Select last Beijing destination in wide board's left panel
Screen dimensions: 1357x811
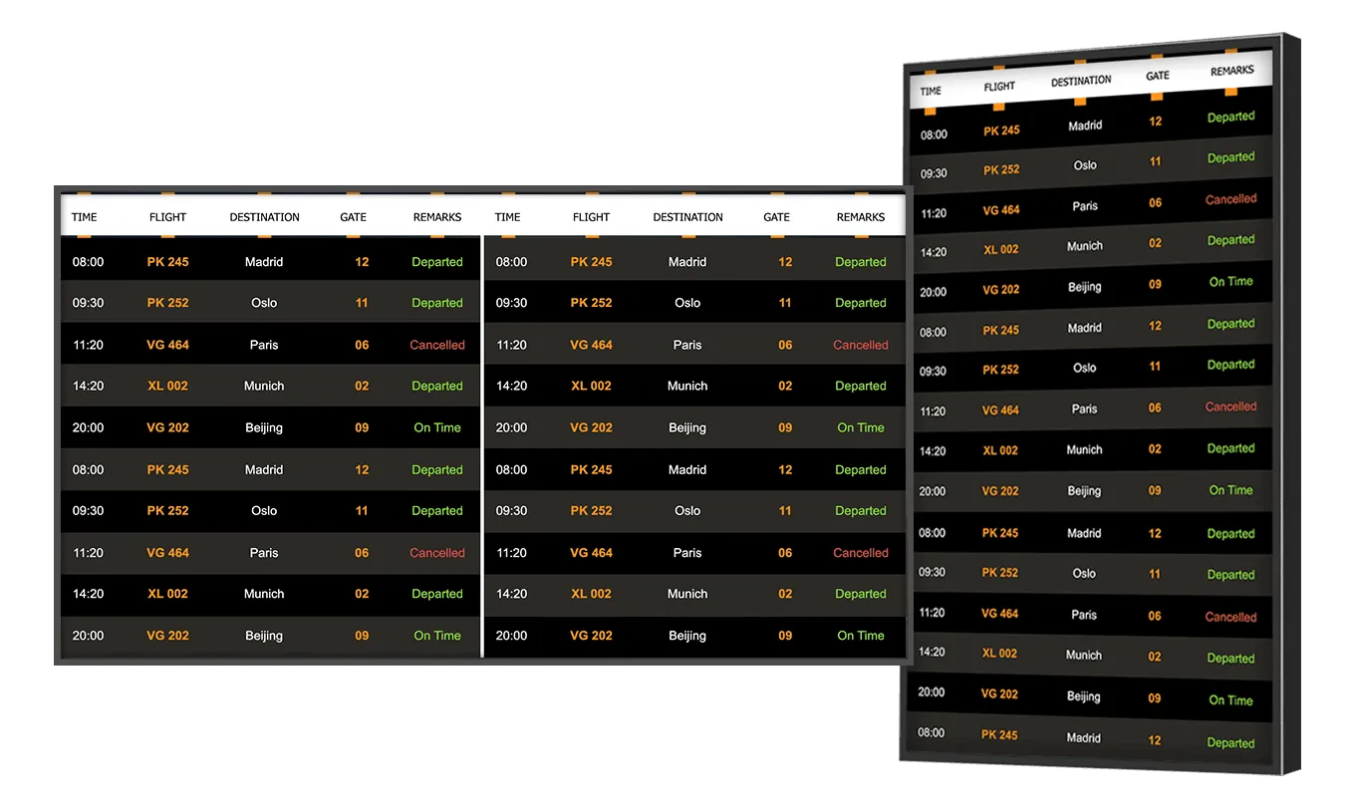(264, 636)
